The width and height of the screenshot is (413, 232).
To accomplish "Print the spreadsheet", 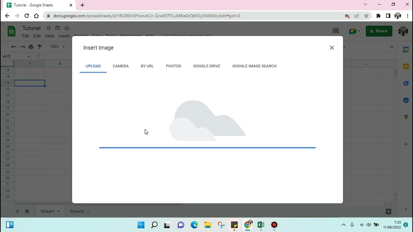I will [x=31, y=47].
